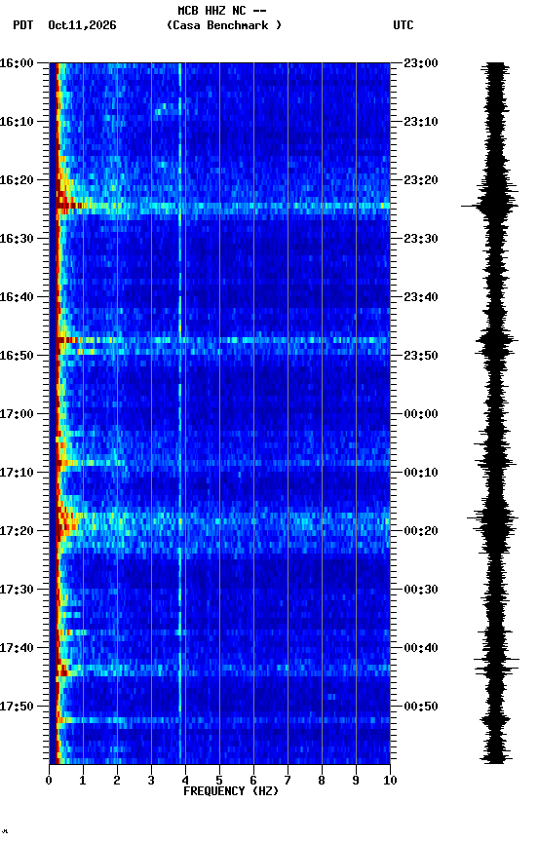
Task: Click the 17:50 PDT time label
Action: [x=17, y=708]
